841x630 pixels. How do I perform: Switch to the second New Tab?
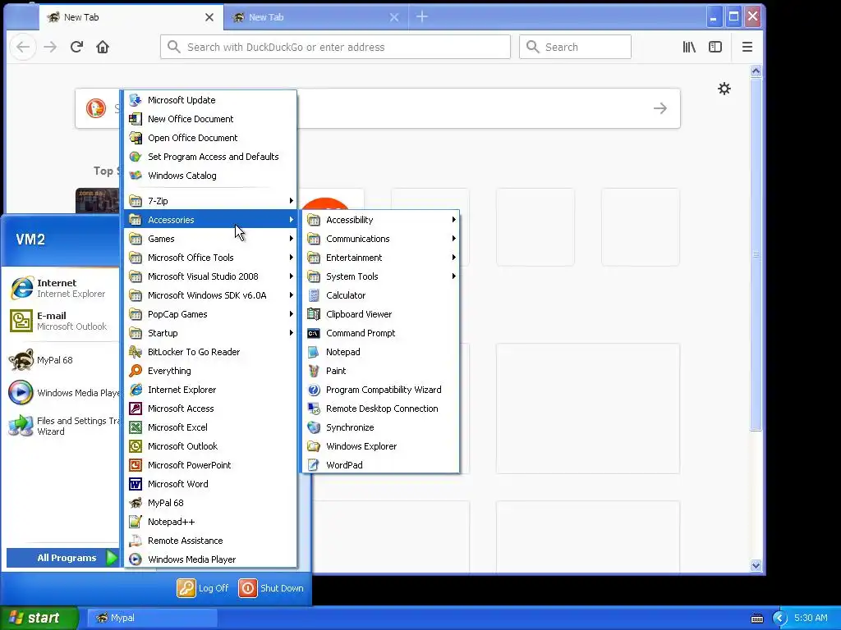[x=315, y=17]
